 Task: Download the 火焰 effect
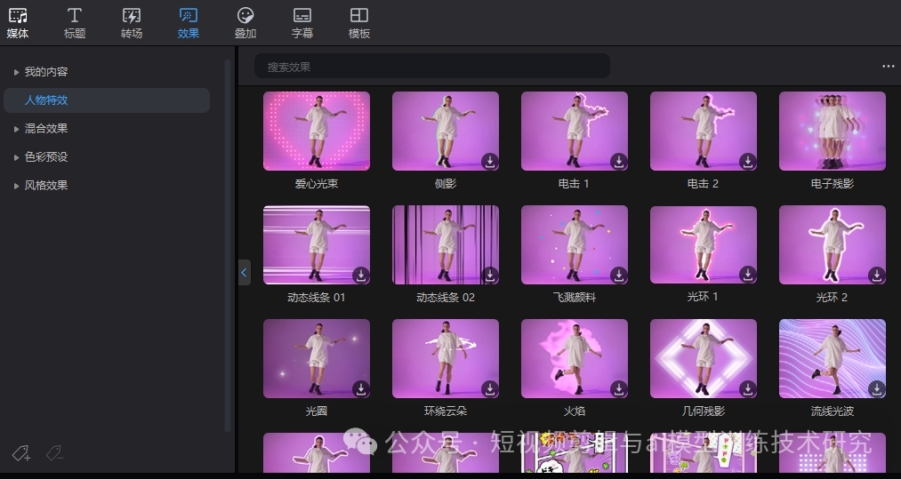click(x=619, y=389)
